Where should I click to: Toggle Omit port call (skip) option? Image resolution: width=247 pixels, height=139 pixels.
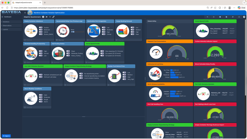[41, 77]
